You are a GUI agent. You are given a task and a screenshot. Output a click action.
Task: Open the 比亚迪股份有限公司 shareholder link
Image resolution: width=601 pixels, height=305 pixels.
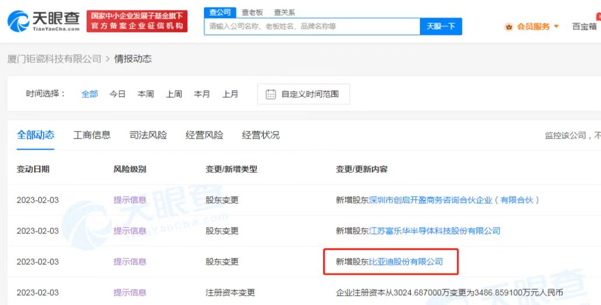tap(406, 262)
